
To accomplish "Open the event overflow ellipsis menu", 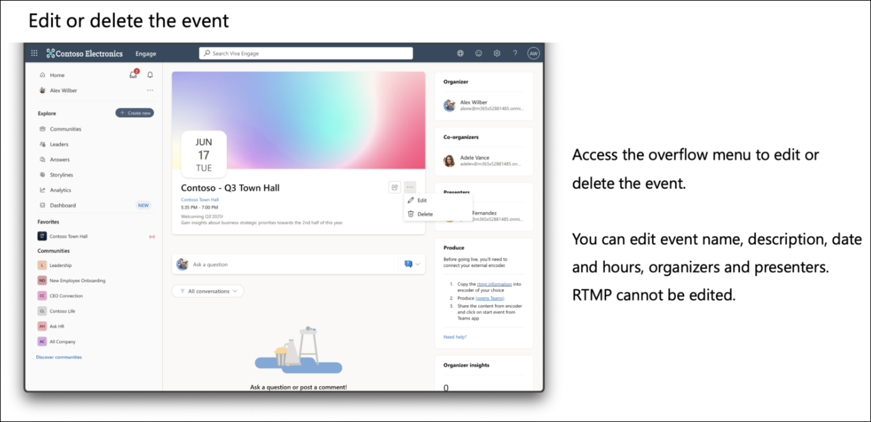I will [410, 187].
